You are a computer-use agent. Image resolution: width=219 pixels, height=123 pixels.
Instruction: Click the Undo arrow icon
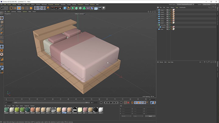point(2,8)
